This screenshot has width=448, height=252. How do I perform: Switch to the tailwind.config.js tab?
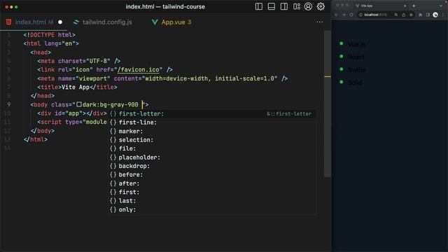click(x=107, y=22)
